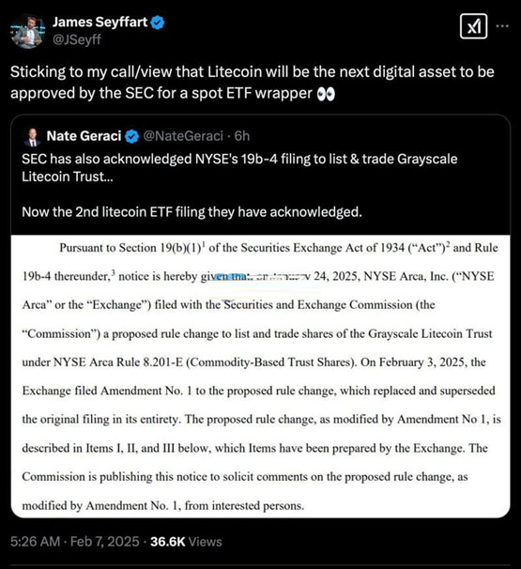
Task: Click the eyes emoji in the tweet
Action: (x=326, y=94)
